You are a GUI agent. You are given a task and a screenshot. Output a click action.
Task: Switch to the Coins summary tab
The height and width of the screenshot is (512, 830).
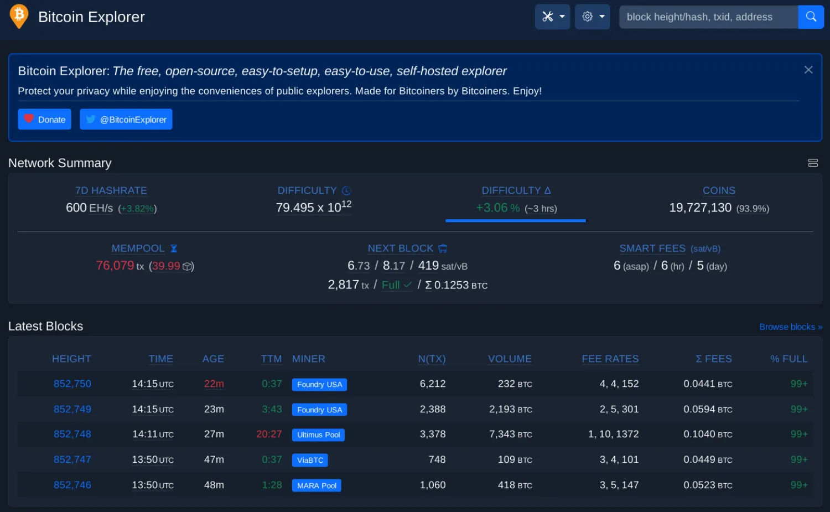tap(719, 190)
